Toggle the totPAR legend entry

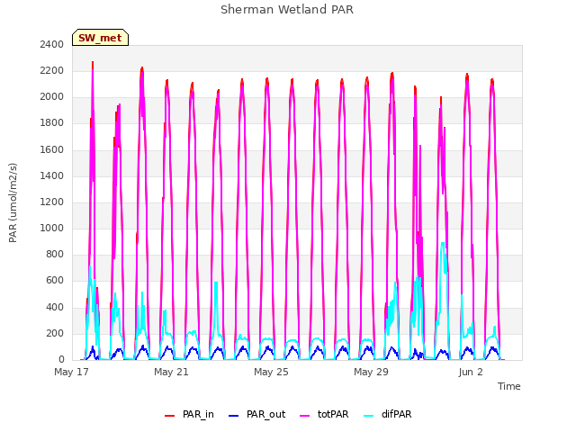(324, 414)
